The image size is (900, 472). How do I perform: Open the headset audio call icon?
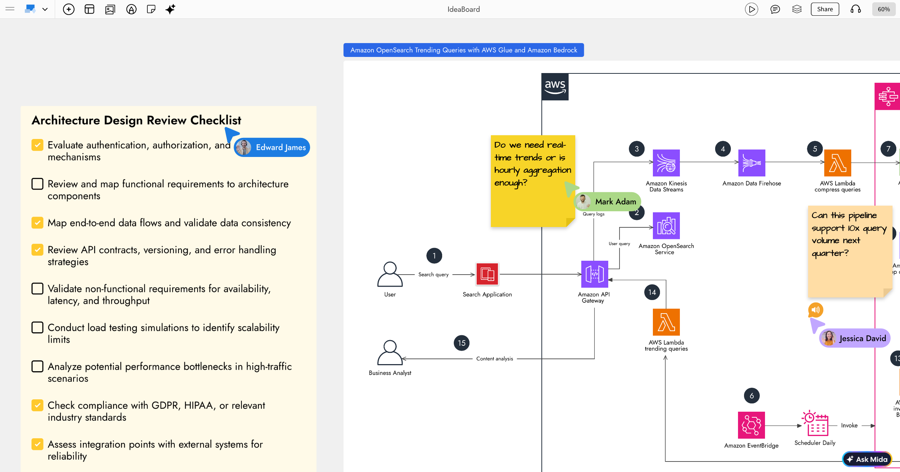tap(856, 9)
